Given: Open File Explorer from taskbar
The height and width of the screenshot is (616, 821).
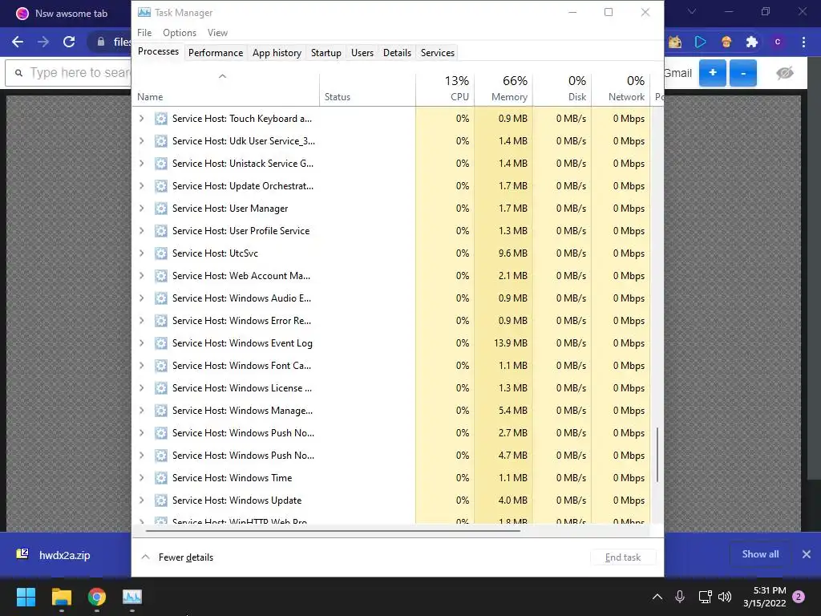Looking at the screenshot, I should click(61, 597).
